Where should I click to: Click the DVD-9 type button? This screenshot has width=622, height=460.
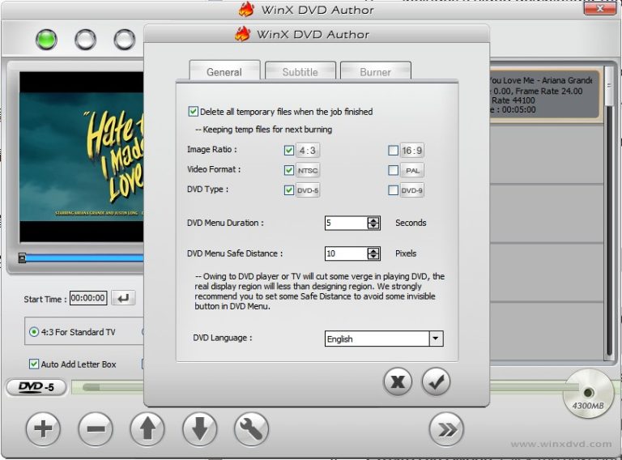pos(411,190)
